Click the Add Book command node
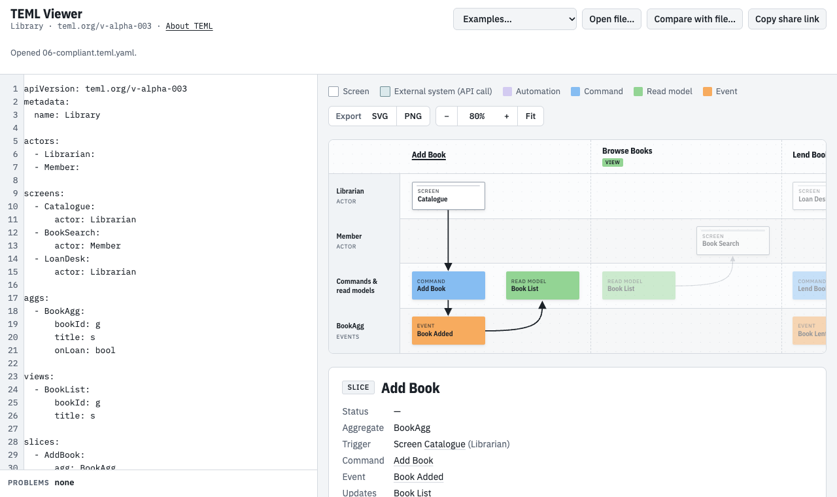 (449, 285)
